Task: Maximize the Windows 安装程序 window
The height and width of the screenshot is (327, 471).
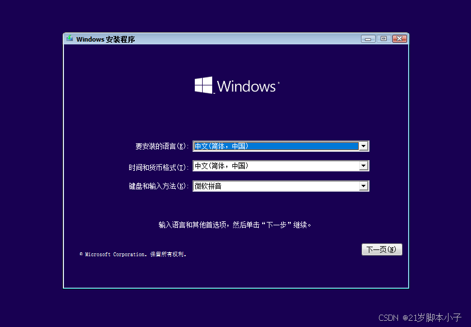Action: (383, 39)
